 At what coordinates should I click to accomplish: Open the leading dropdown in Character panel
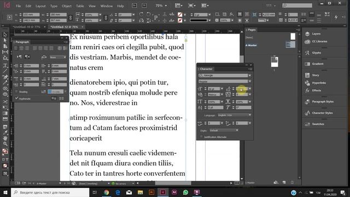(250, 89)
